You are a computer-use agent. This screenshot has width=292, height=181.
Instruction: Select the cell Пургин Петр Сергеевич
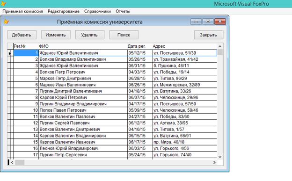pos(83,155)
